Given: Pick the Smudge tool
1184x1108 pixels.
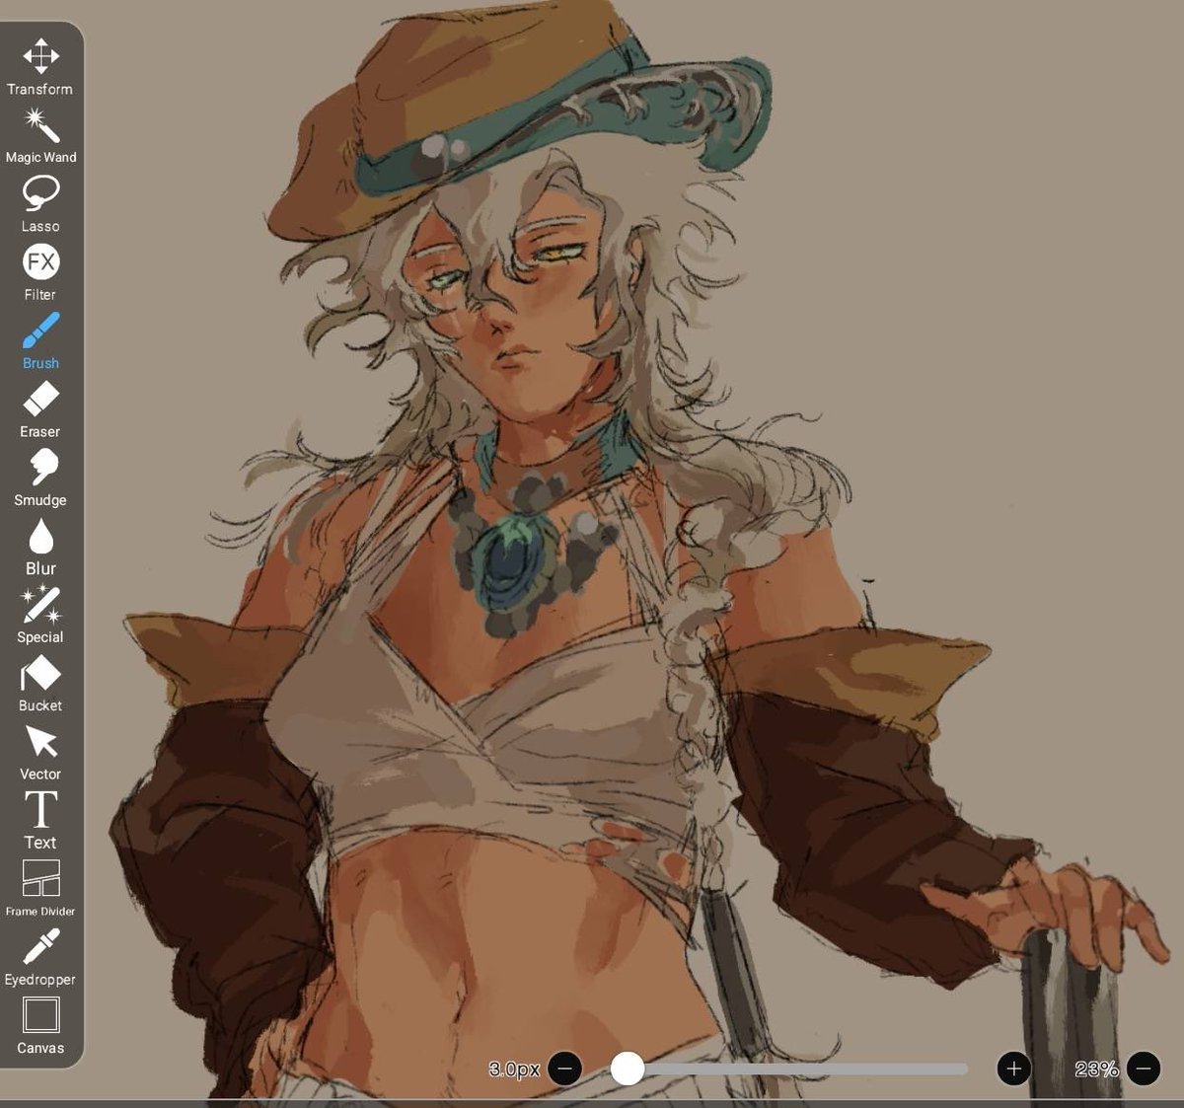Looking at the screenshot, I should coord(40,478).
